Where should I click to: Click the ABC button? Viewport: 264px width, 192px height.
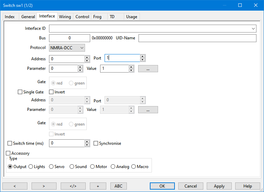(x=118, y=186)
